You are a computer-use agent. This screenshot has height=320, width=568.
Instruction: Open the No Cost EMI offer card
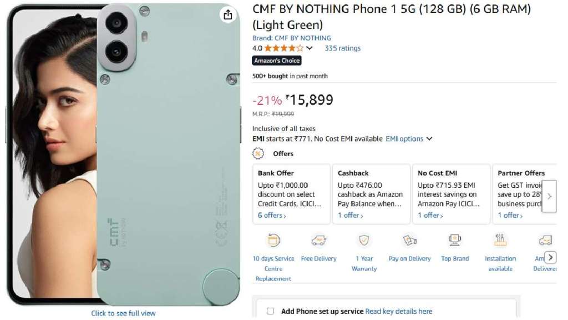[x=450, y=194]
